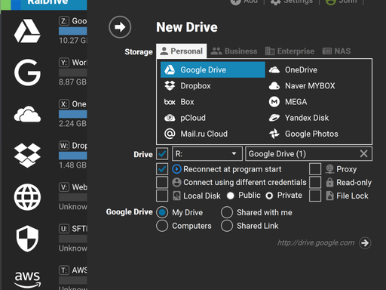Image resolution: width=386 pixels, height=290 pixels.
Task: Select the T: drive letter label
Action: point(64,270)
